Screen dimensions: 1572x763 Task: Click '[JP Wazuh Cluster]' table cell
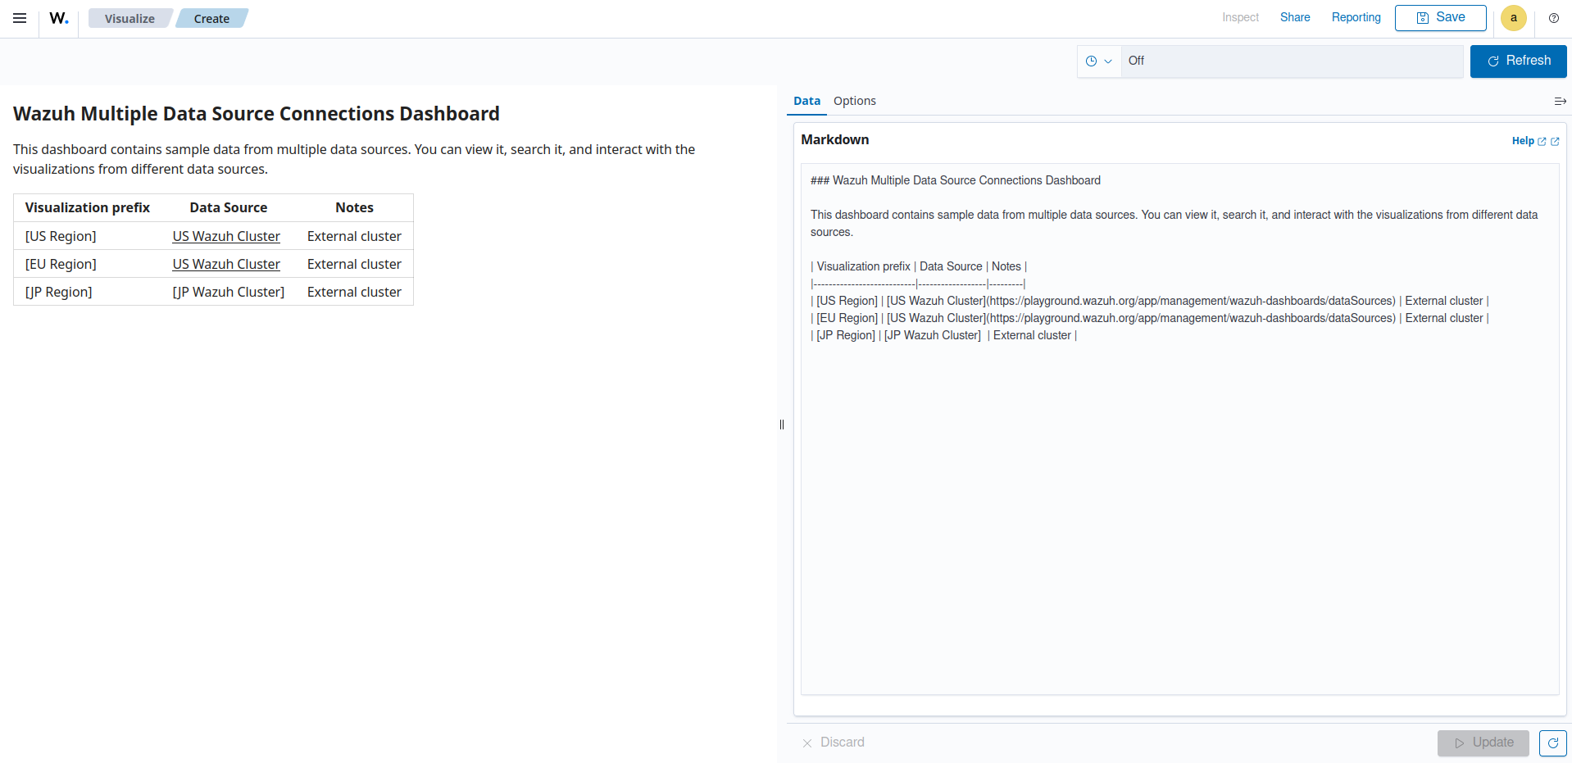pyautogui.click(x=228, y=292)
